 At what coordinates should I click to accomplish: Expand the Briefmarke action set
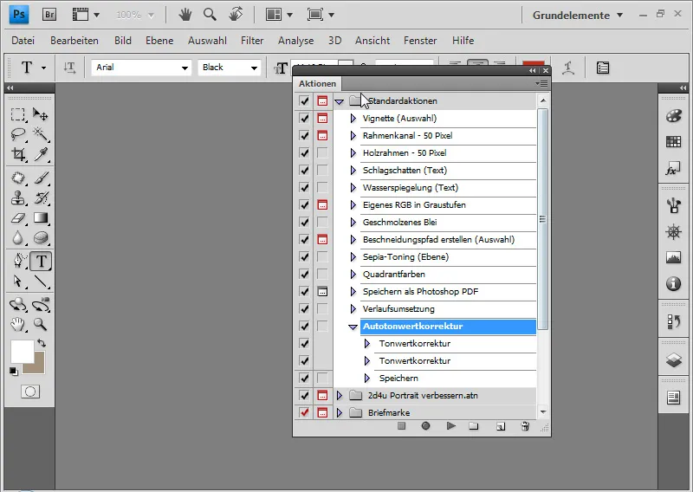tap(340, 413)
